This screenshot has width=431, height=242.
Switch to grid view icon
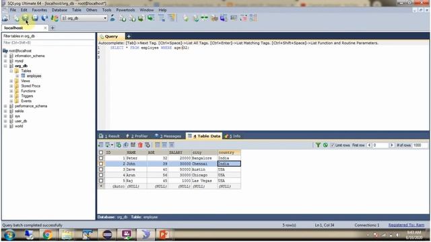[x=158, y=145]
